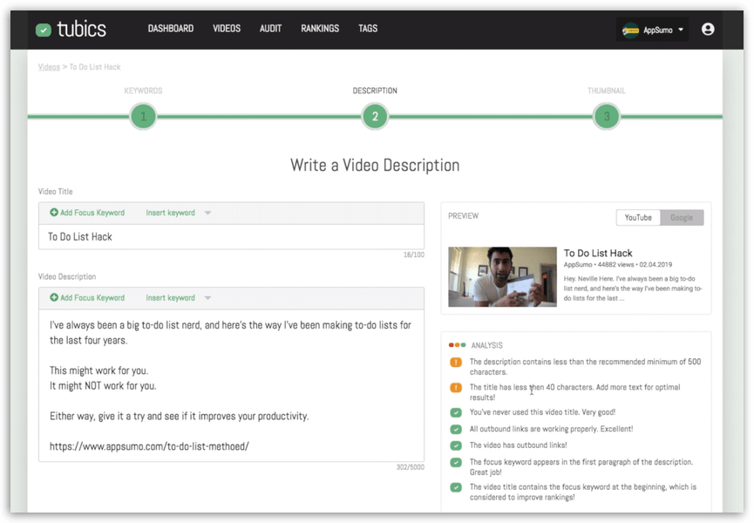Click the orange warning icon for title length
The image size is (754, 523).
[x=456, y=387]
